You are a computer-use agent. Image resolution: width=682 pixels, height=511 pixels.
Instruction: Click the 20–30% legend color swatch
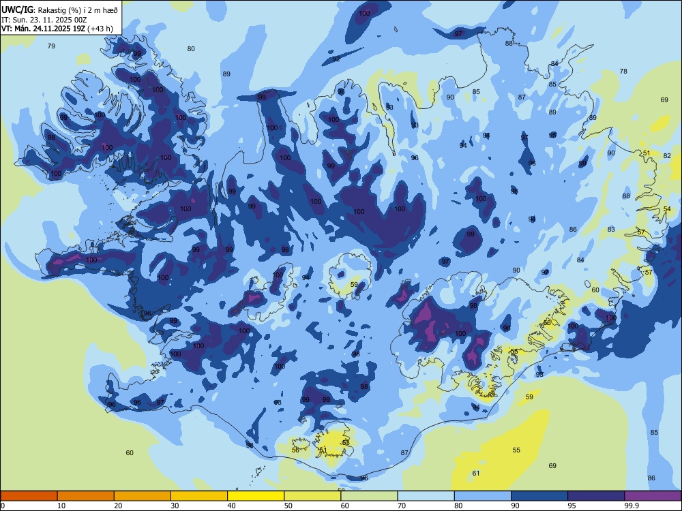(x=143, y=496)
